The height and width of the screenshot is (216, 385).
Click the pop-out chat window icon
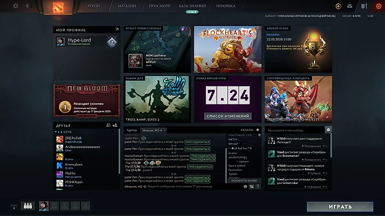[252, 187]
